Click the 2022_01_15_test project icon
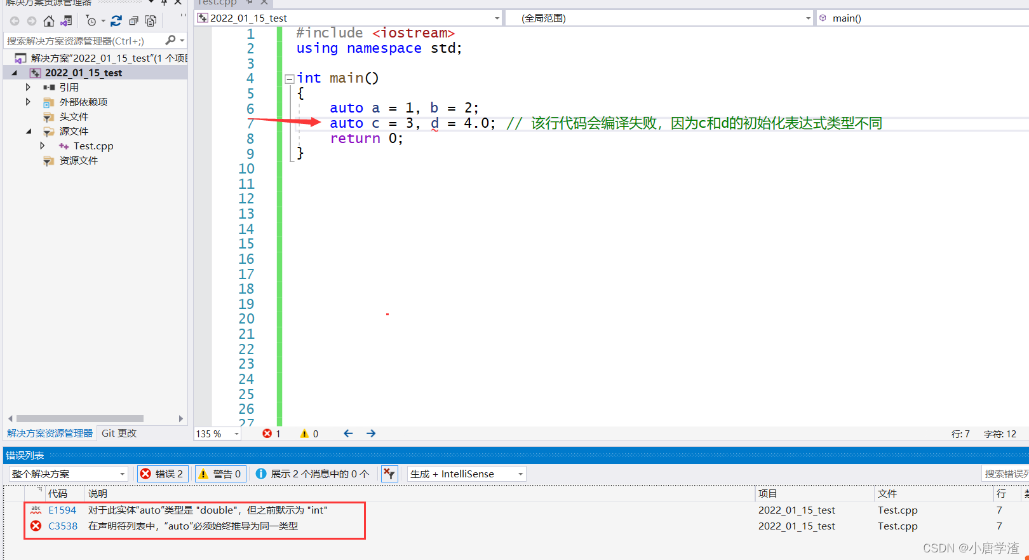Image resolution: width=1029 pixels, height=560 pixels. 36,73
